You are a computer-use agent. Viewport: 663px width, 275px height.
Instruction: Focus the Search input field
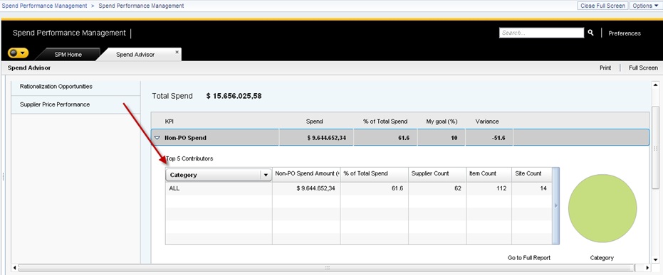point(541,33)
